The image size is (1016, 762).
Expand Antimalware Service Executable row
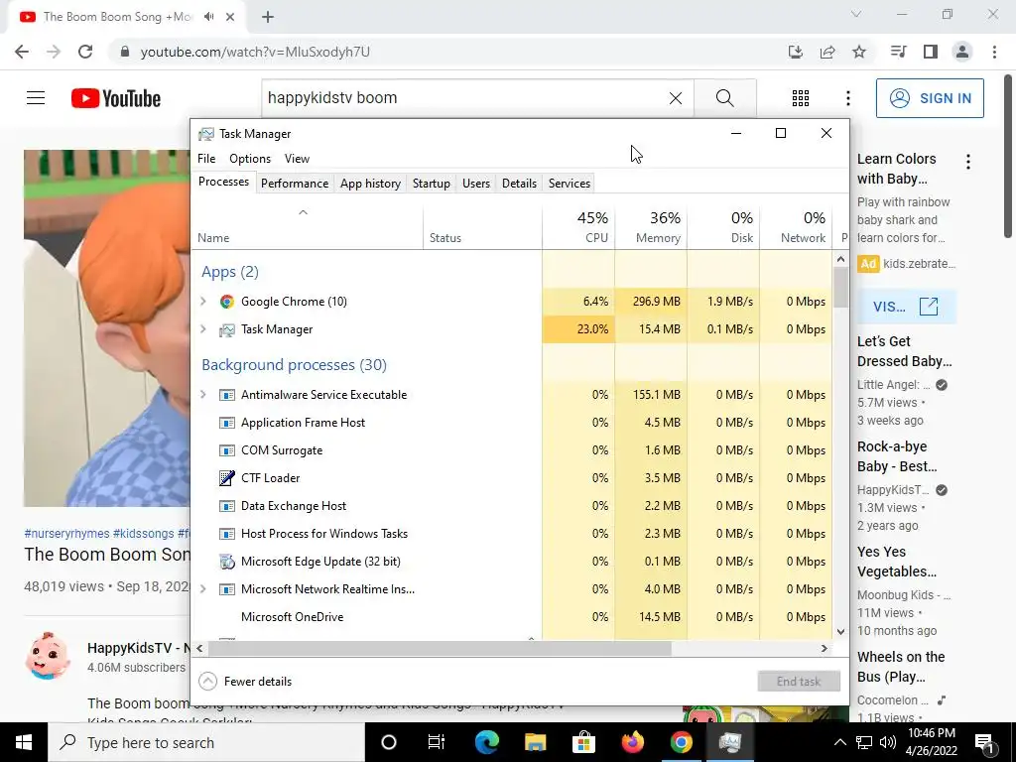tap(202, 395)
